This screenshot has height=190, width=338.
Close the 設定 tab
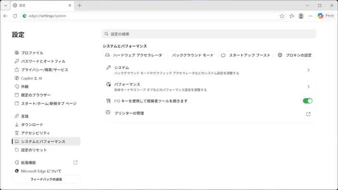point(70,5)
